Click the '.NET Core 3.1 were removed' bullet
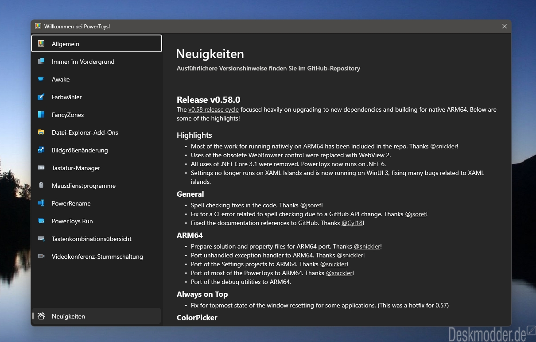 288,164
